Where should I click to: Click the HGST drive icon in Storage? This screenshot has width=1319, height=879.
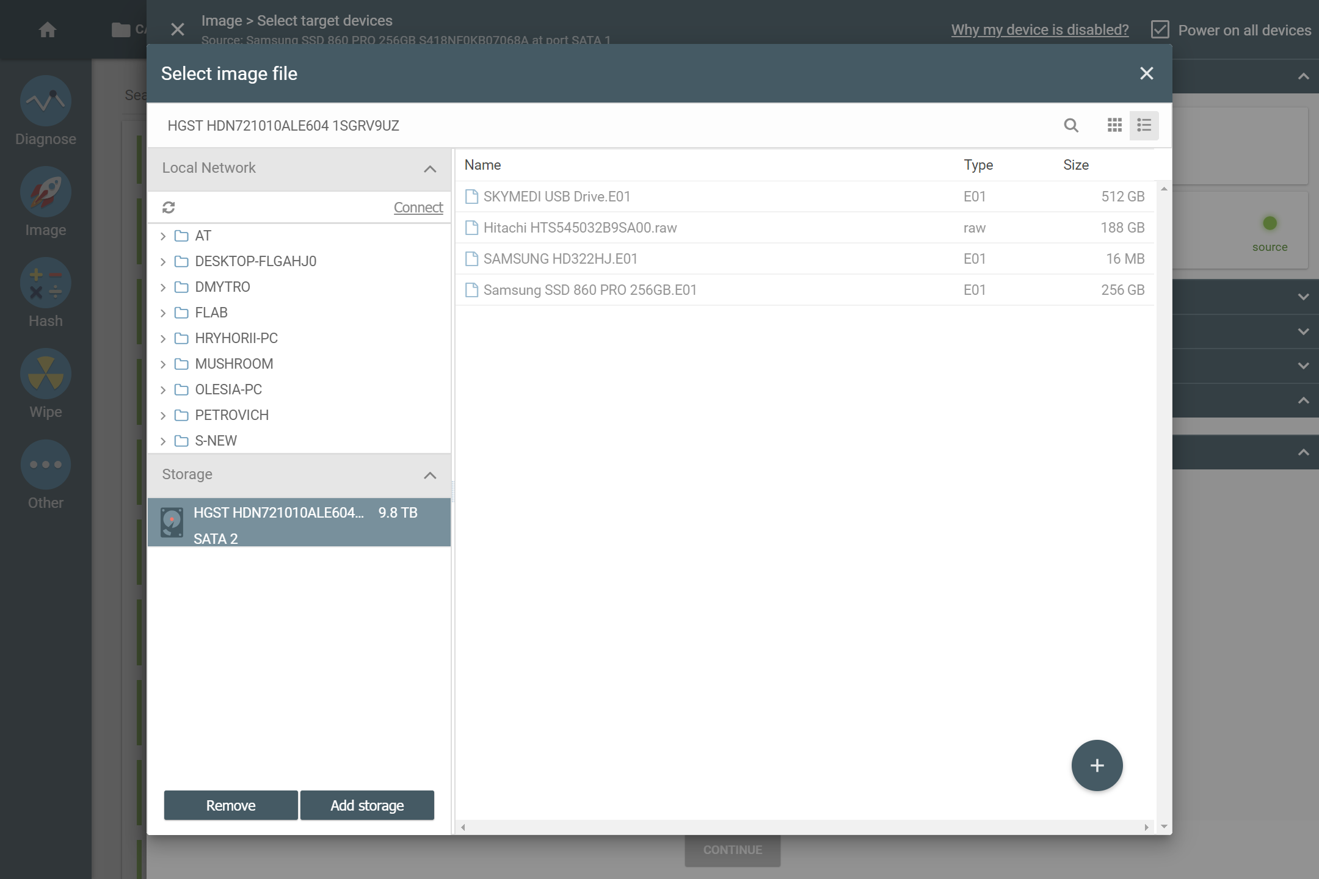pyautogui.click(x=172, y=523)
